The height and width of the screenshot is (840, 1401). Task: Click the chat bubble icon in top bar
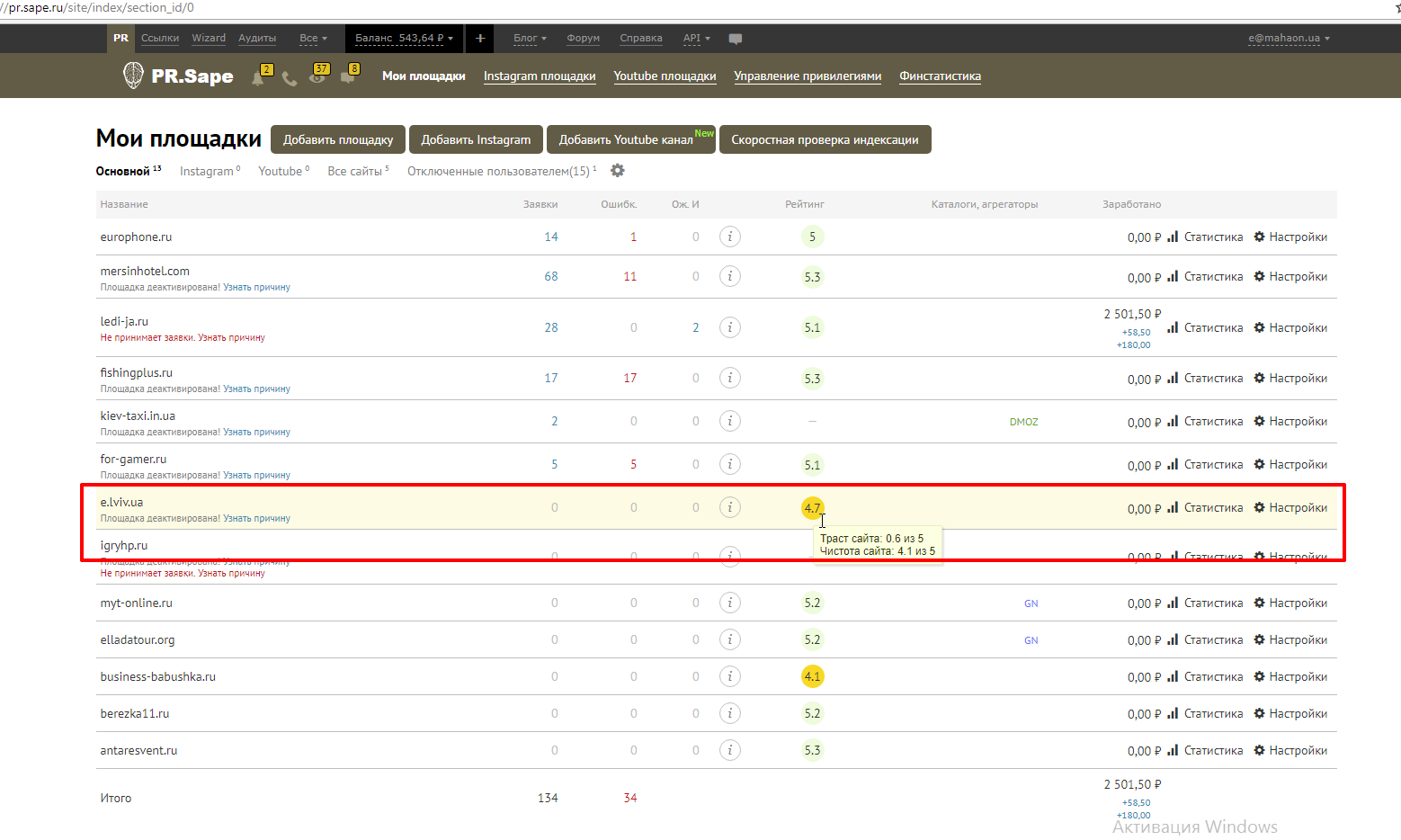tap(736, 39)
